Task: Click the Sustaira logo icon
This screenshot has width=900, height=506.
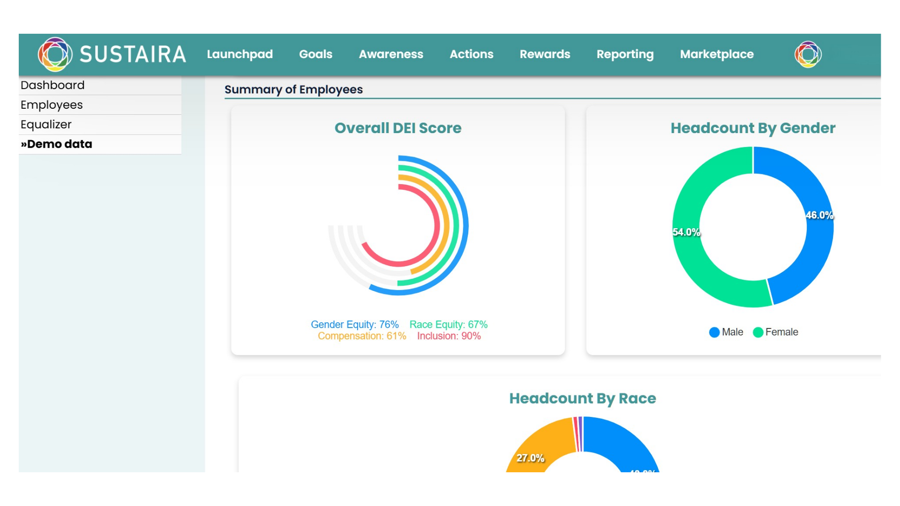Action: pos(55,54)
